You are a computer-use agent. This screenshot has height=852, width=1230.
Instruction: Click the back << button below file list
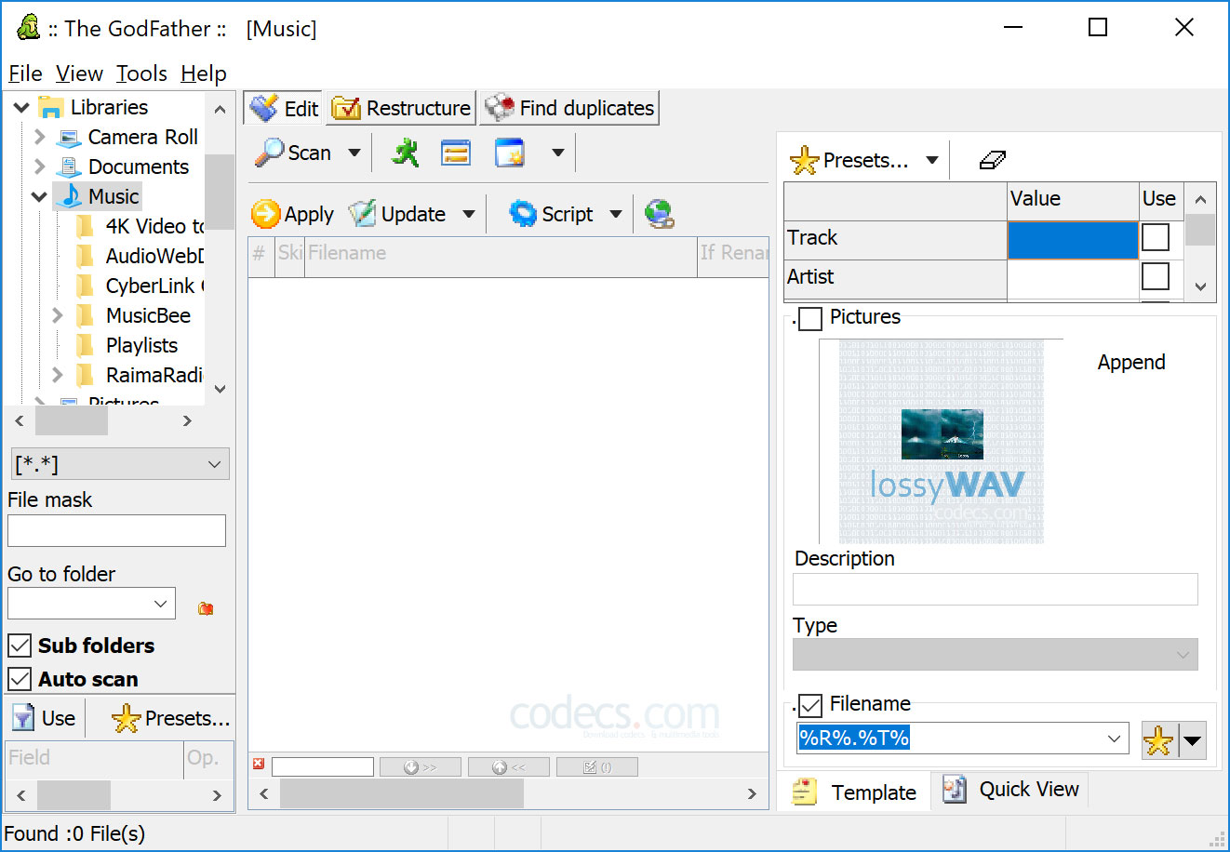coord(509,767)
